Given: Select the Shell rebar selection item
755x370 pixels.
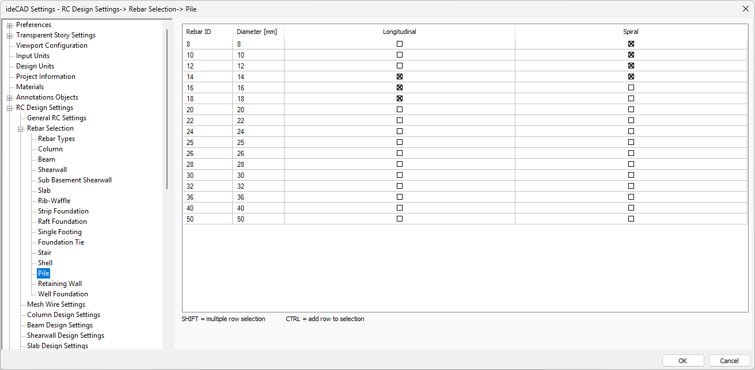Looking at the screenshot, I should click(x=45, y=263).
